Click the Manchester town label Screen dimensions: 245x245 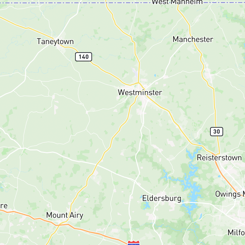pos(193,39)
